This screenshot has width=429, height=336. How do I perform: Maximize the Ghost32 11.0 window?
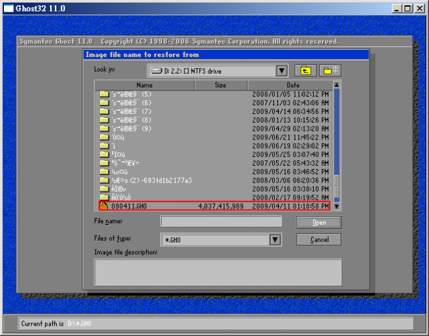coord(408,9)
